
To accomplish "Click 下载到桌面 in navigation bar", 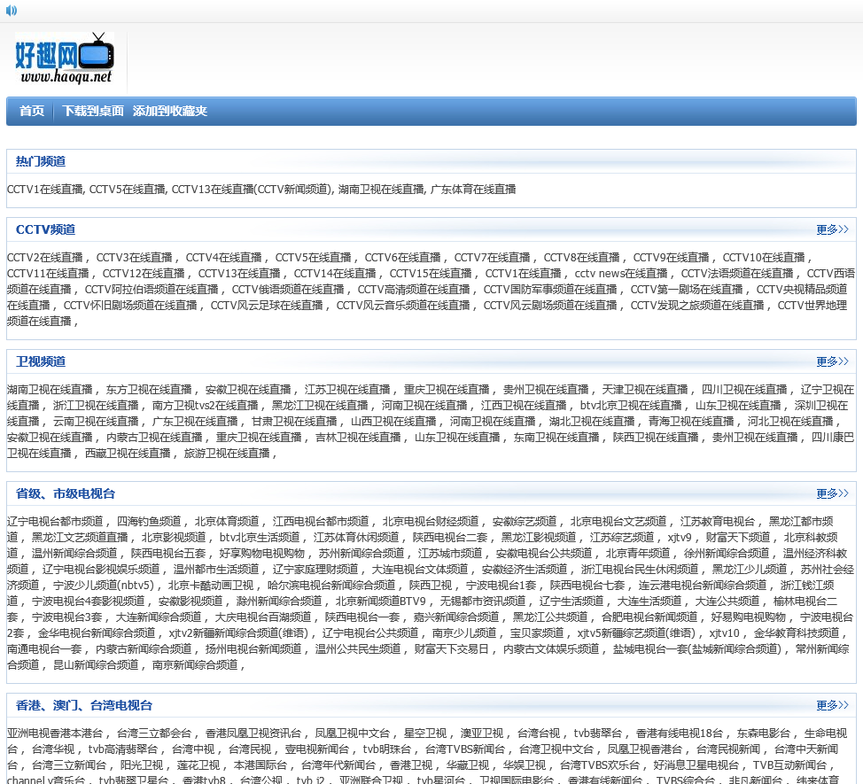I will pos(93,111).
